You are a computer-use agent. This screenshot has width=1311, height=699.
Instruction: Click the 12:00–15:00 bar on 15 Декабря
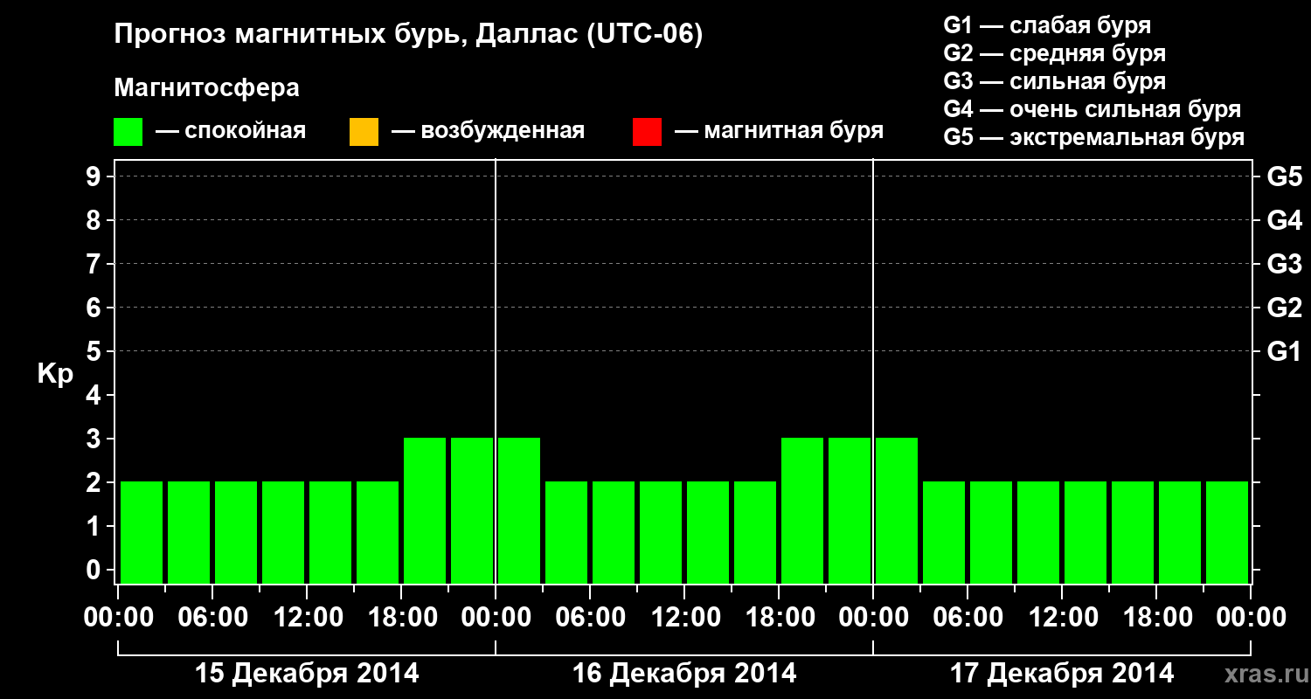click(x=330, y=532)
